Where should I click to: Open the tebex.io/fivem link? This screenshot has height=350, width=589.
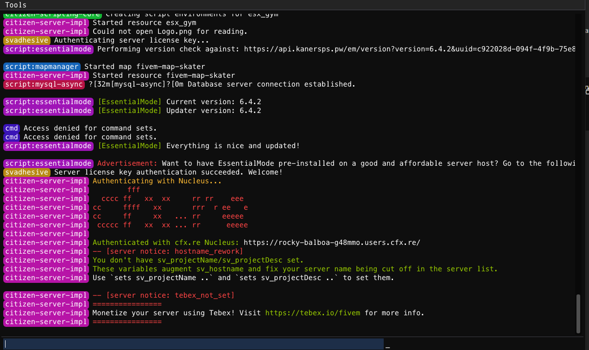(x=312, y=313)
